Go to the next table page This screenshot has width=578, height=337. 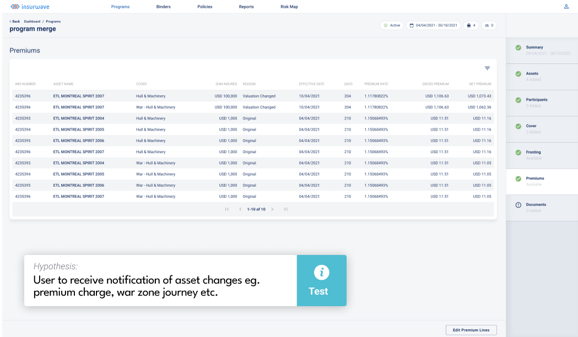(272, 209)
